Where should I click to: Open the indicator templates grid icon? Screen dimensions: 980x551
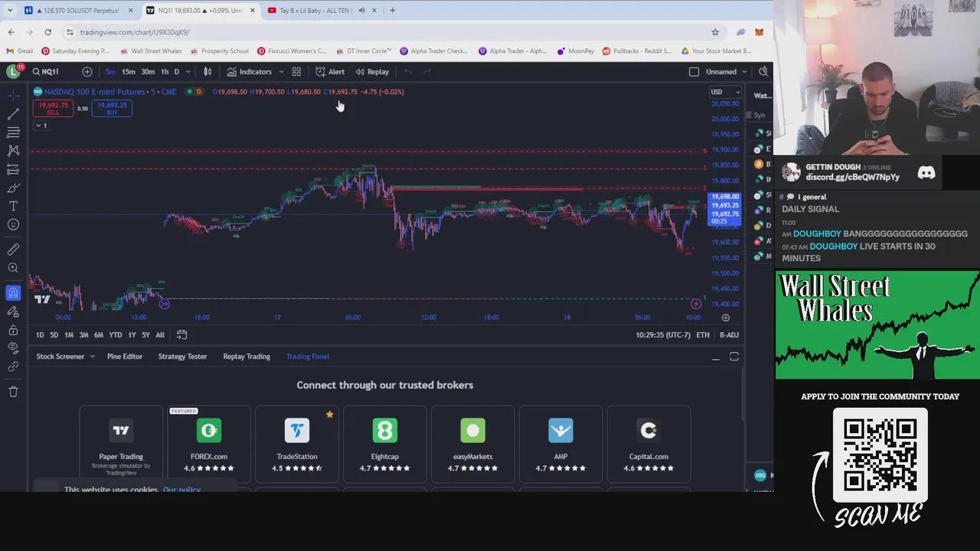pos(296,71)
